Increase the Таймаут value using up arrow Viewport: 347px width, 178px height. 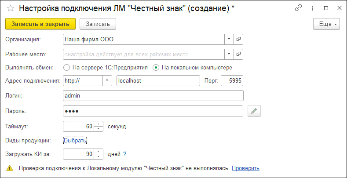[x=99, y=124]
